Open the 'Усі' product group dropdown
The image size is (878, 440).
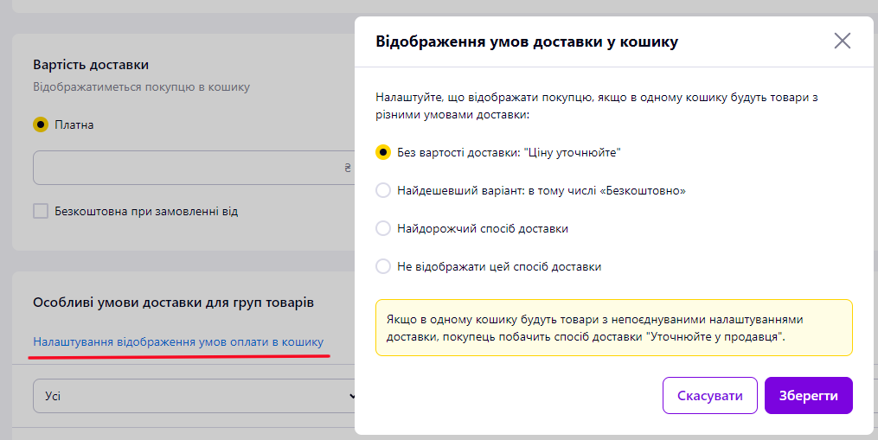click(194, 396)
